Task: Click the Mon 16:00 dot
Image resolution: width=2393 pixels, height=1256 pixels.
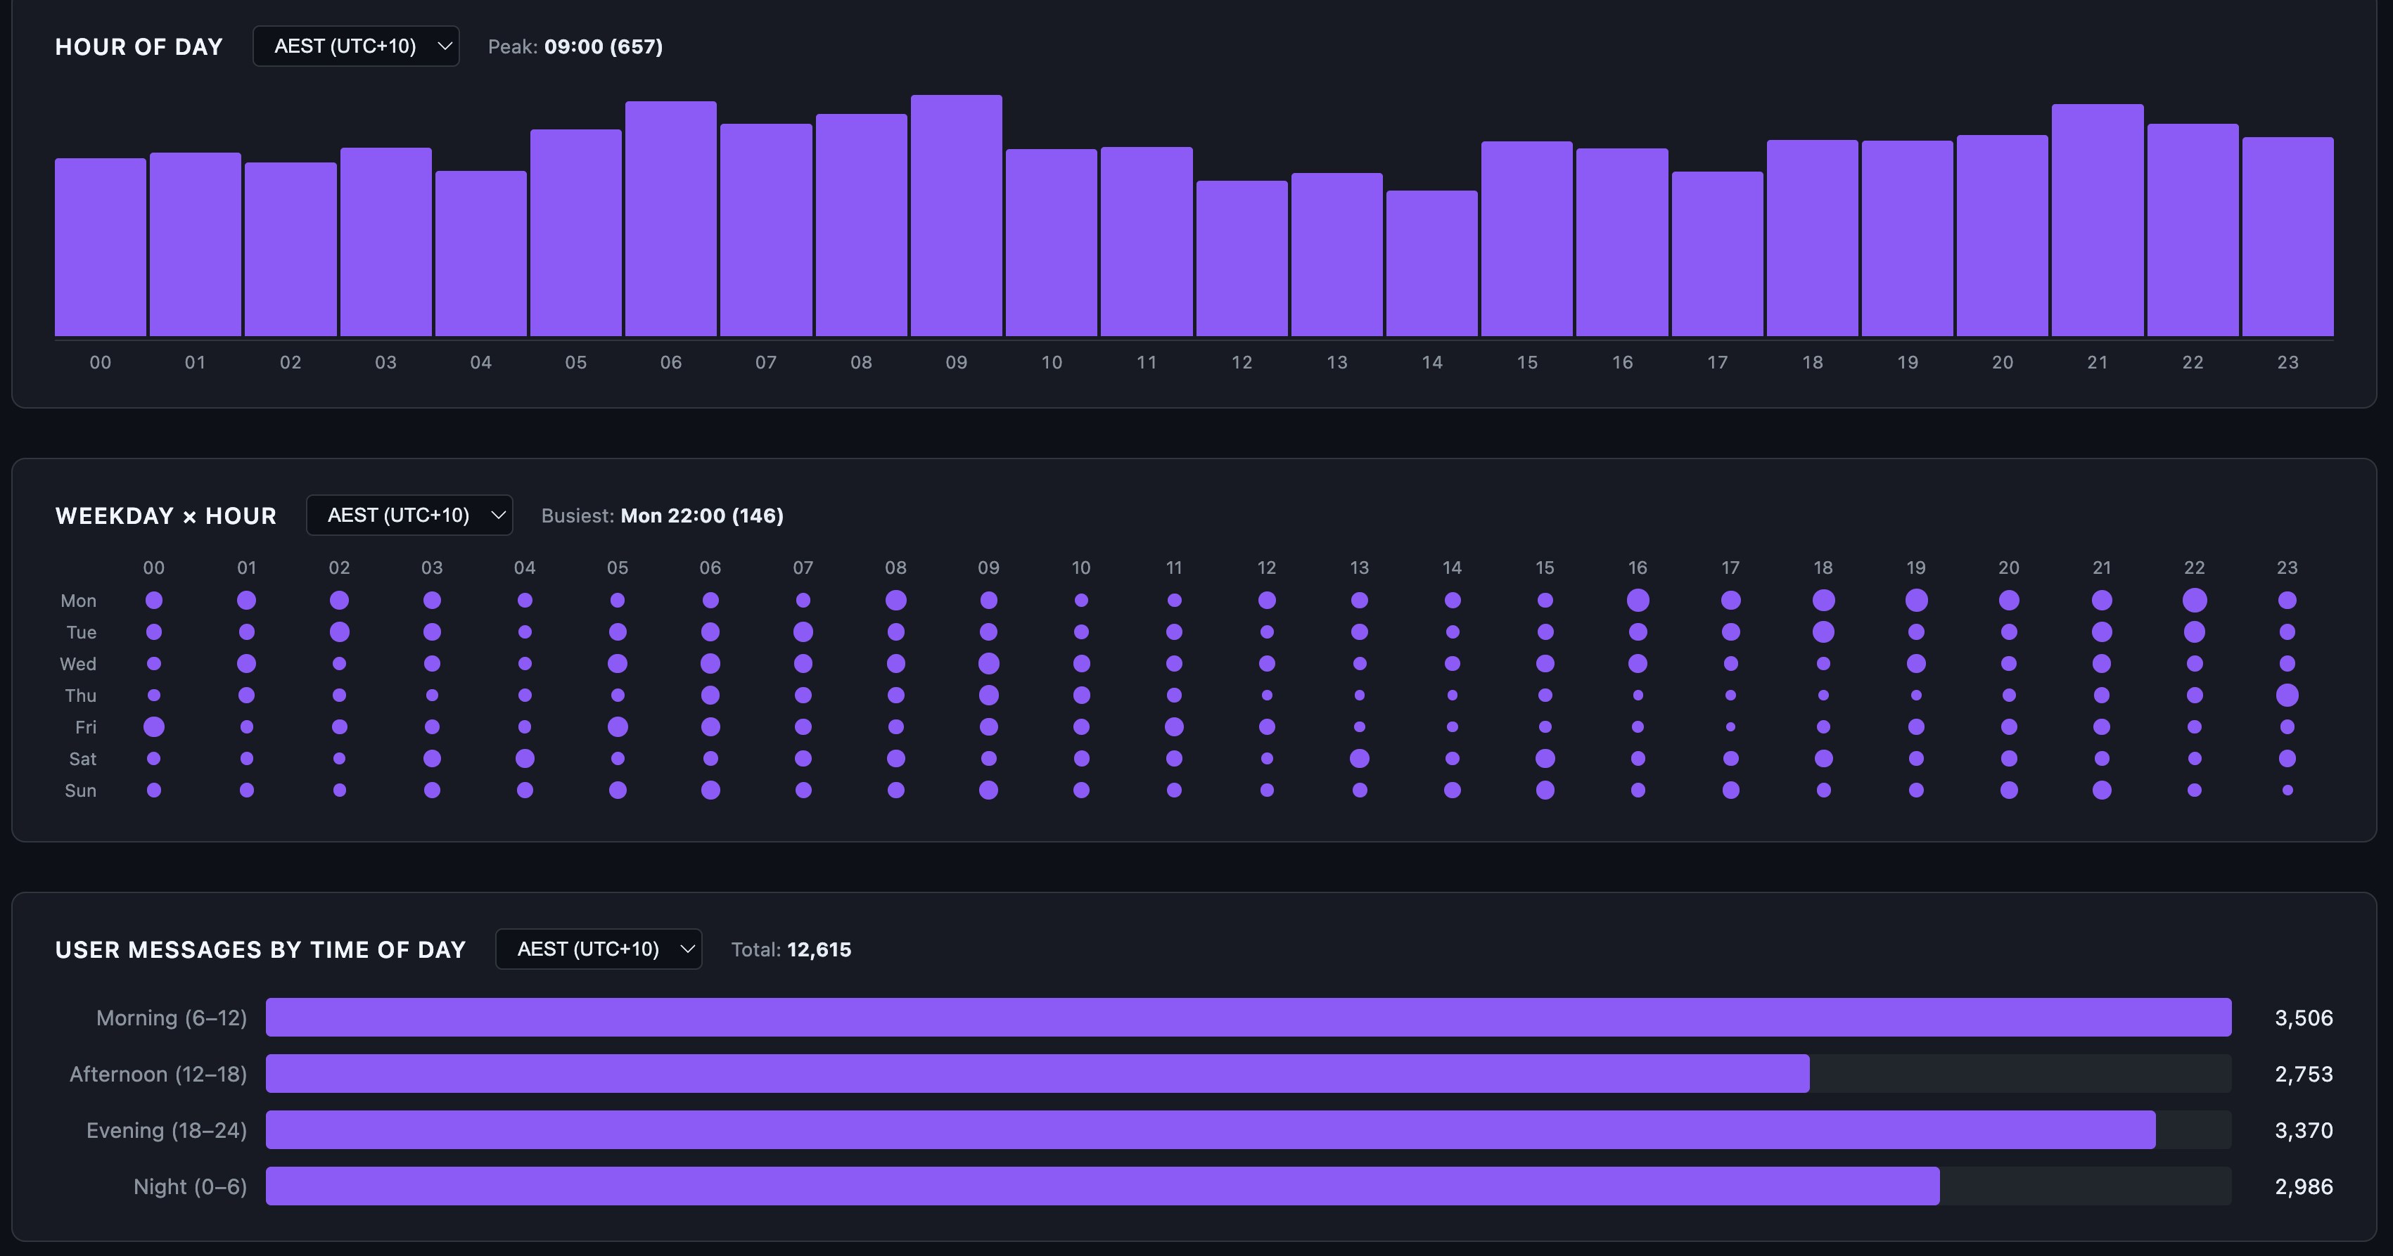Action: tap(1638, 600)
